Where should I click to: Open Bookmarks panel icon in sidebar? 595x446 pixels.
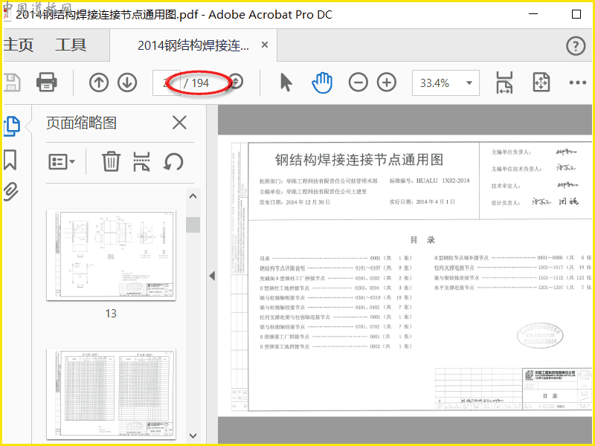(x=10, y=160)
